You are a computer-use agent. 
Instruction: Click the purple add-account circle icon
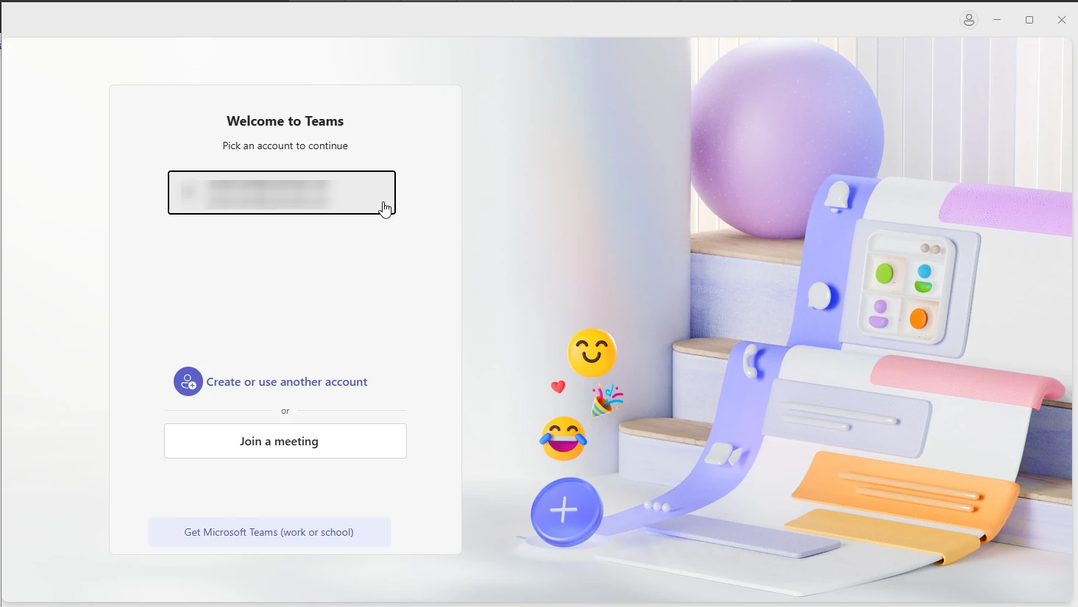pyautogui.click(x=188, y=381)
